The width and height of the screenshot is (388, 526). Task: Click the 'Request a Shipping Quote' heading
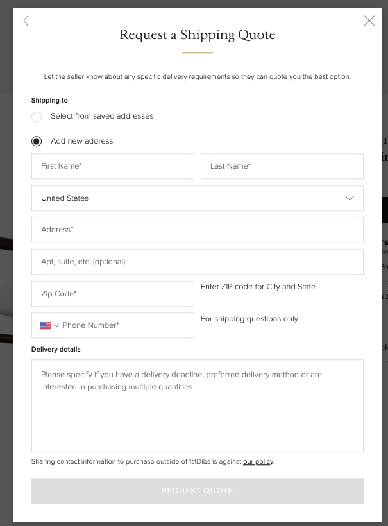[x=197, y=35]
